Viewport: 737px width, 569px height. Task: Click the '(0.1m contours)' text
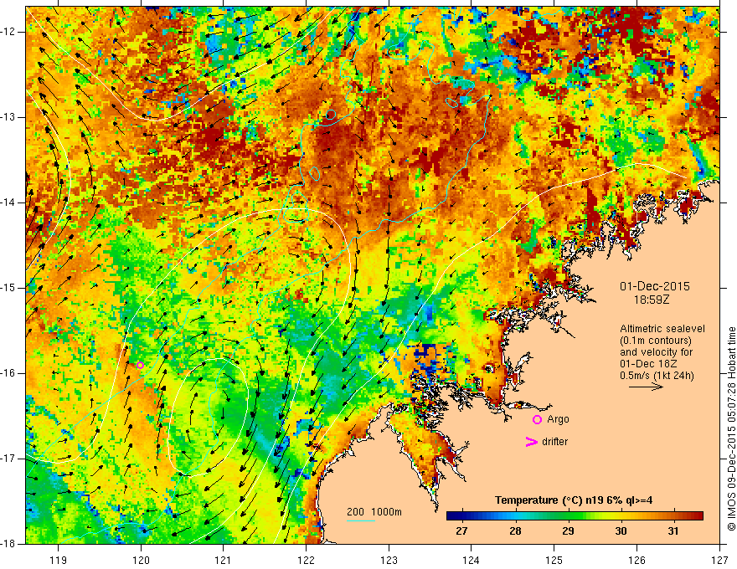coord(656,341)
